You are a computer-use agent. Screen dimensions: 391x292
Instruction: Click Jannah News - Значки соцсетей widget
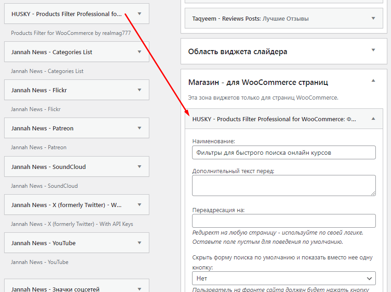tap(55, 288)
